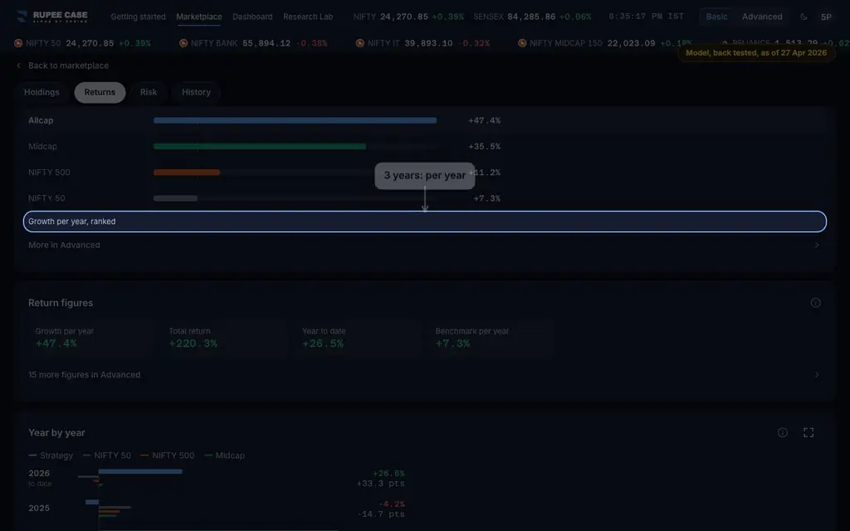Toggle dark mode moon icon

pos(804,17)
